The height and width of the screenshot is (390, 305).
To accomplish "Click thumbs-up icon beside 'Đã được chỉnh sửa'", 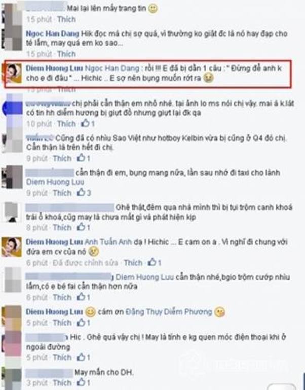I will (x=152, y=262).
